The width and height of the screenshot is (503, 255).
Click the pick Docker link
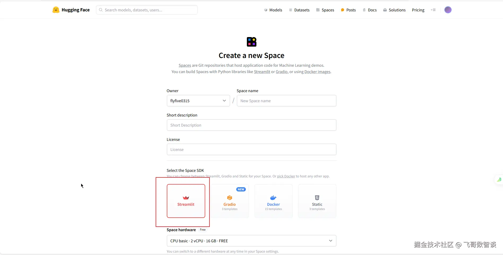tap(286, 176)
